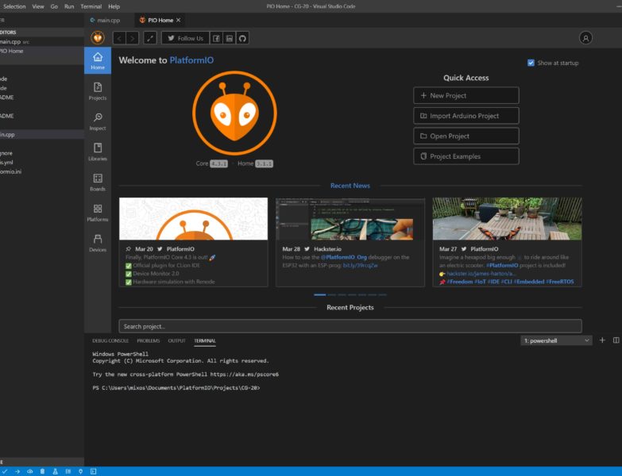Open the Inspect tool in PIO sidebar

click(x=98, y=121)
